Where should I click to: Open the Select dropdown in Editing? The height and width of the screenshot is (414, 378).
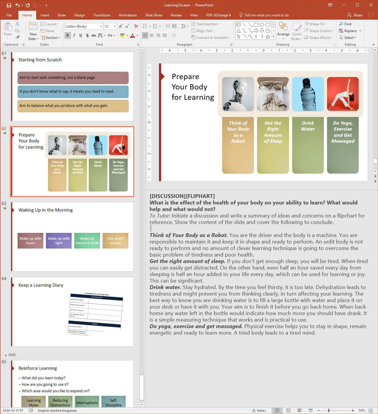coord(348,38)
